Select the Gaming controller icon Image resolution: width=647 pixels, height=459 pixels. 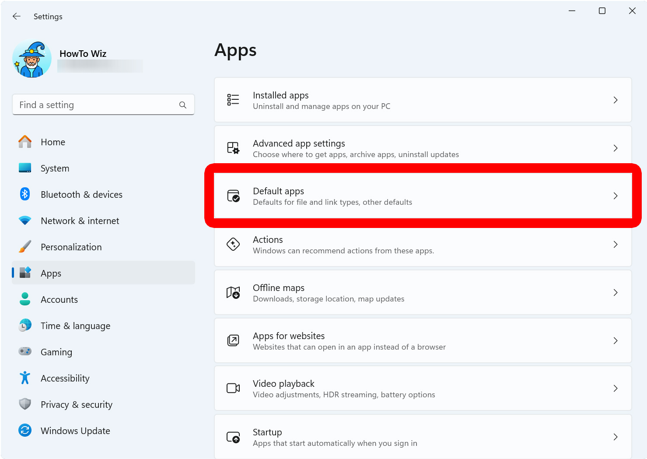click(25, 352)
